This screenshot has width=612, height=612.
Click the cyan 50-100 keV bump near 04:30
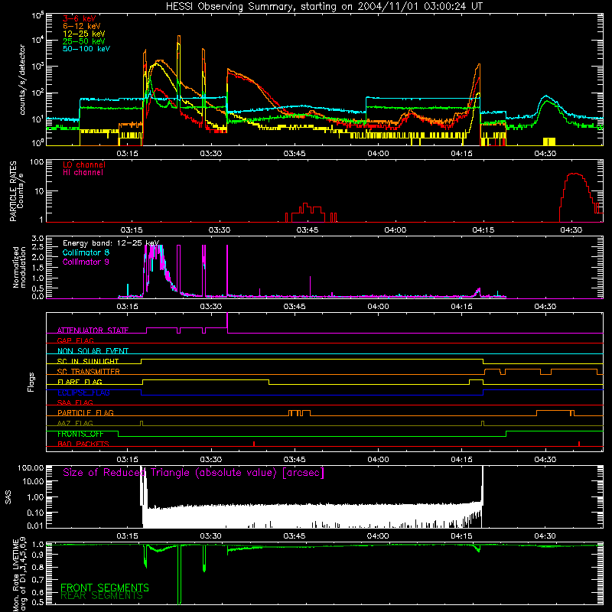pyautogui.click(x=546, y=96)
